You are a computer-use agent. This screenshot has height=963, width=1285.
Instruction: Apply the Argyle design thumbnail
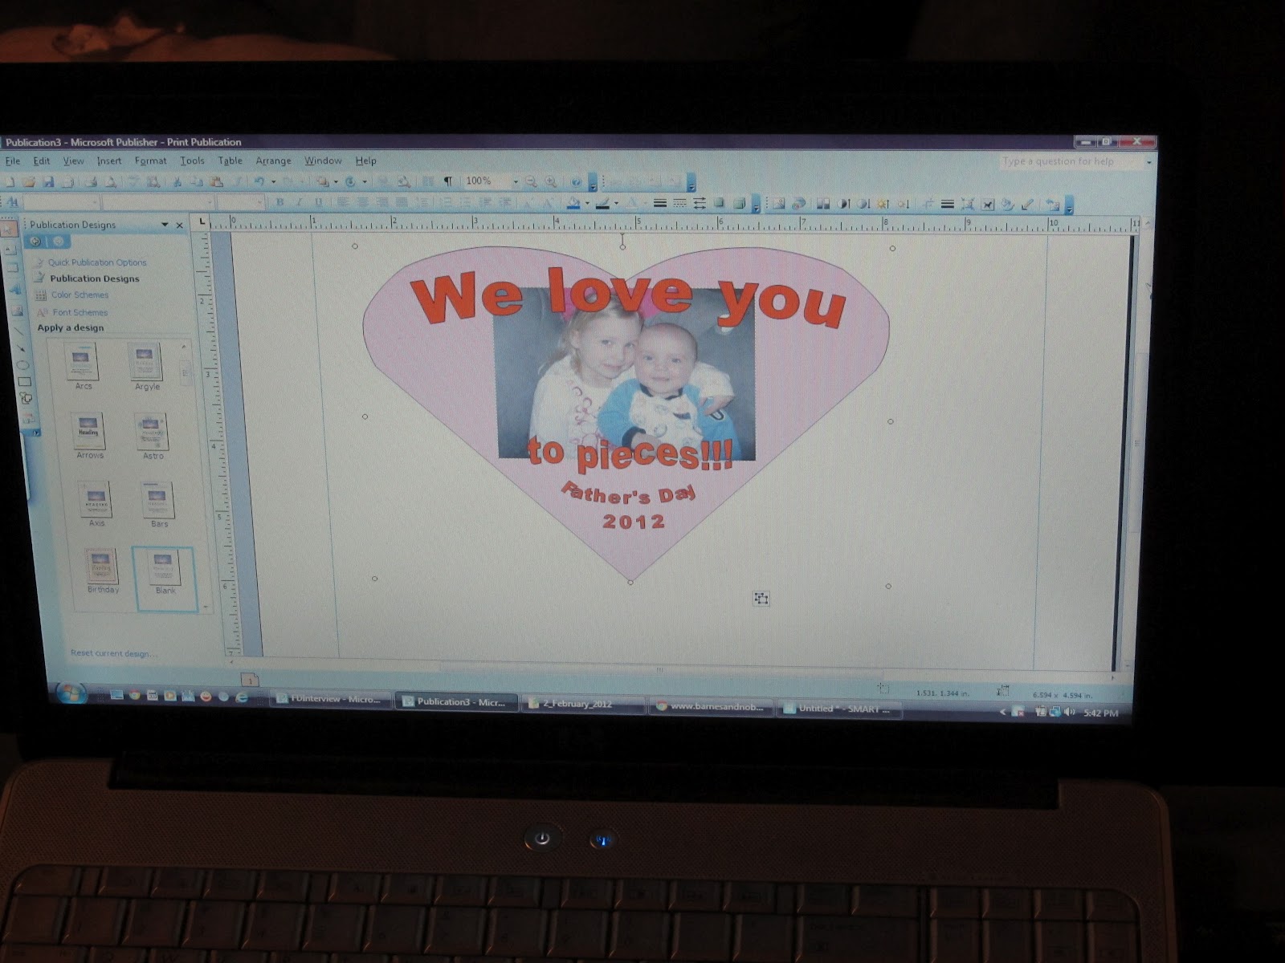[145, 362]
